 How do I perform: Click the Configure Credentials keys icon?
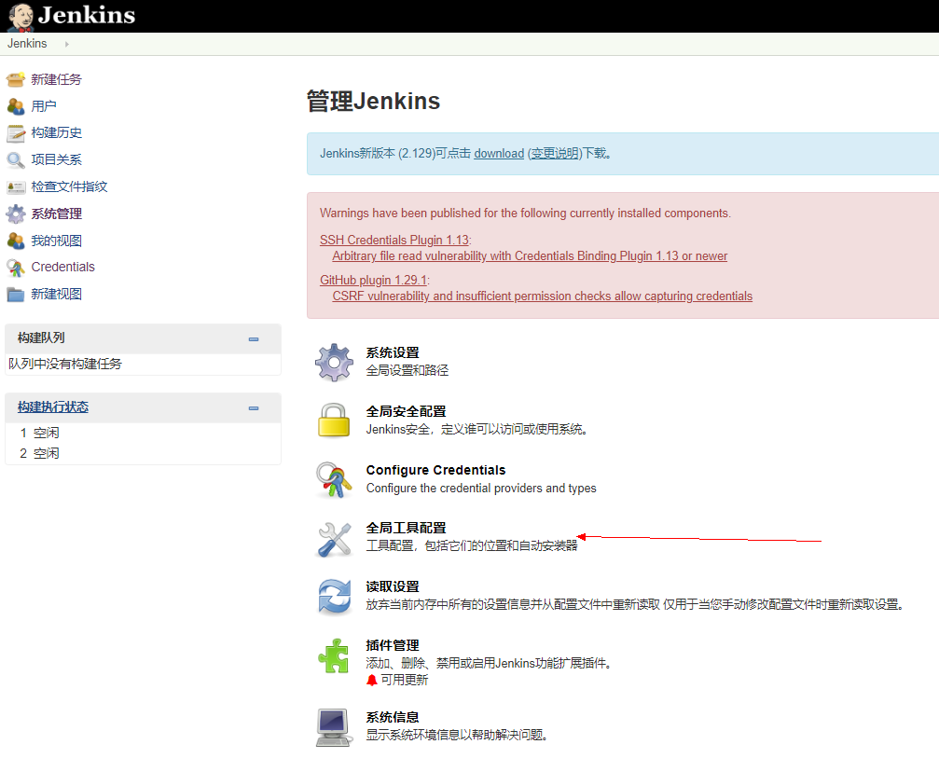click(334, 479)
